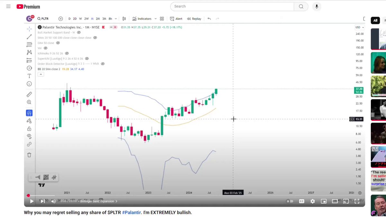Screen dimensions: 386x217
Task: Start bar Replay mode
Action: [194, 19]
